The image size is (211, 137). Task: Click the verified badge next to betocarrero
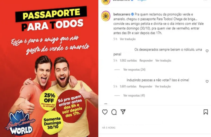pos(132,14)
